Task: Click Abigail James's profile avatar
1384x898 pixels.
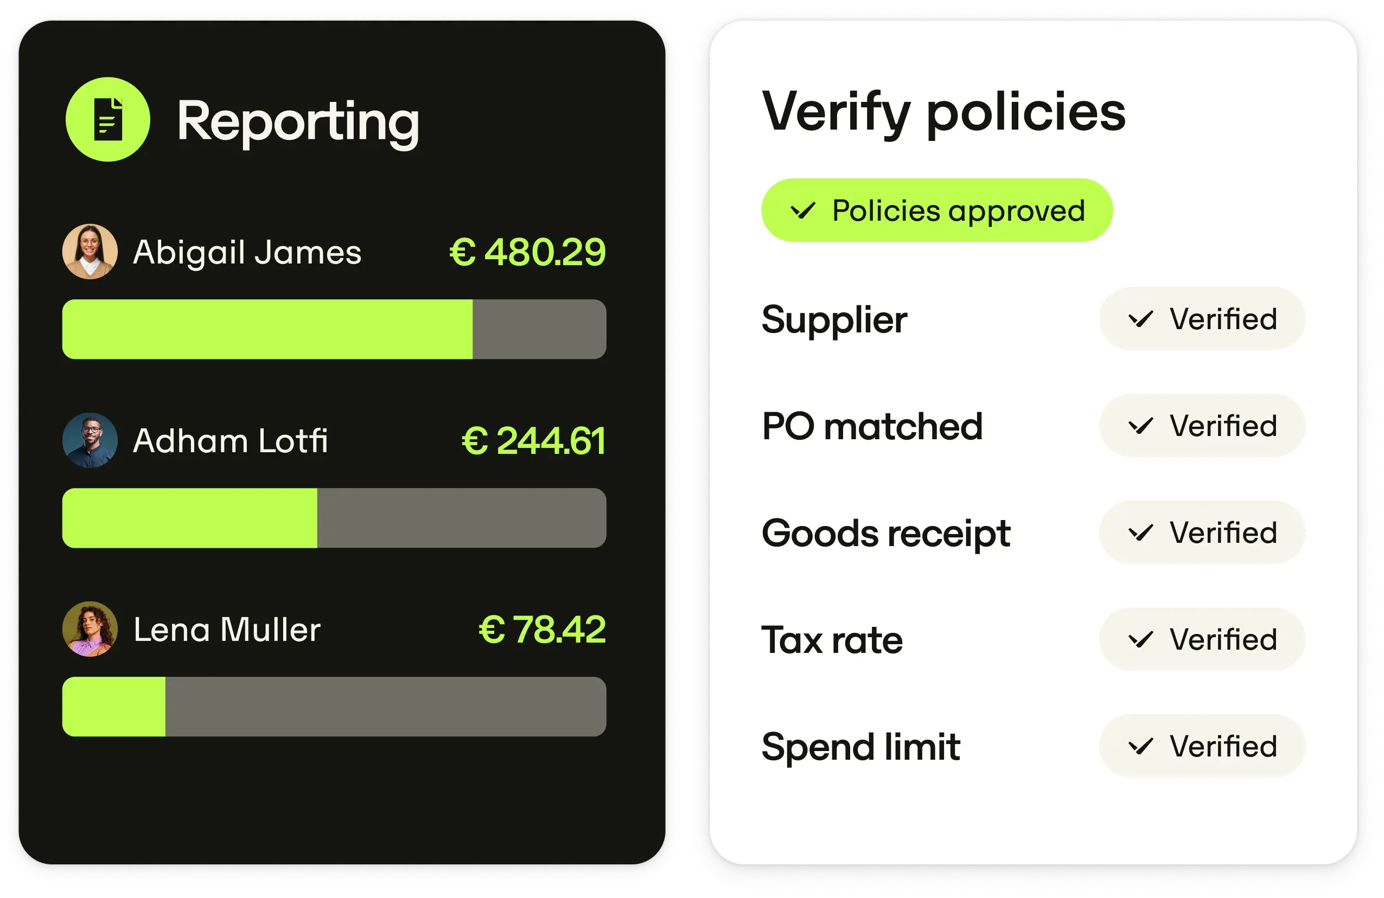Action: point(90,252)
